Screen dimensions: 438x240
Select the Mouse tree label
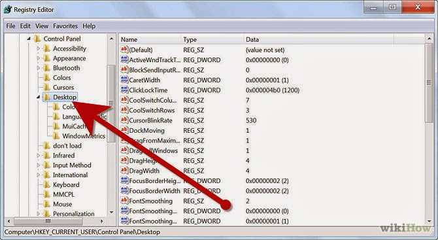point(62,204)
